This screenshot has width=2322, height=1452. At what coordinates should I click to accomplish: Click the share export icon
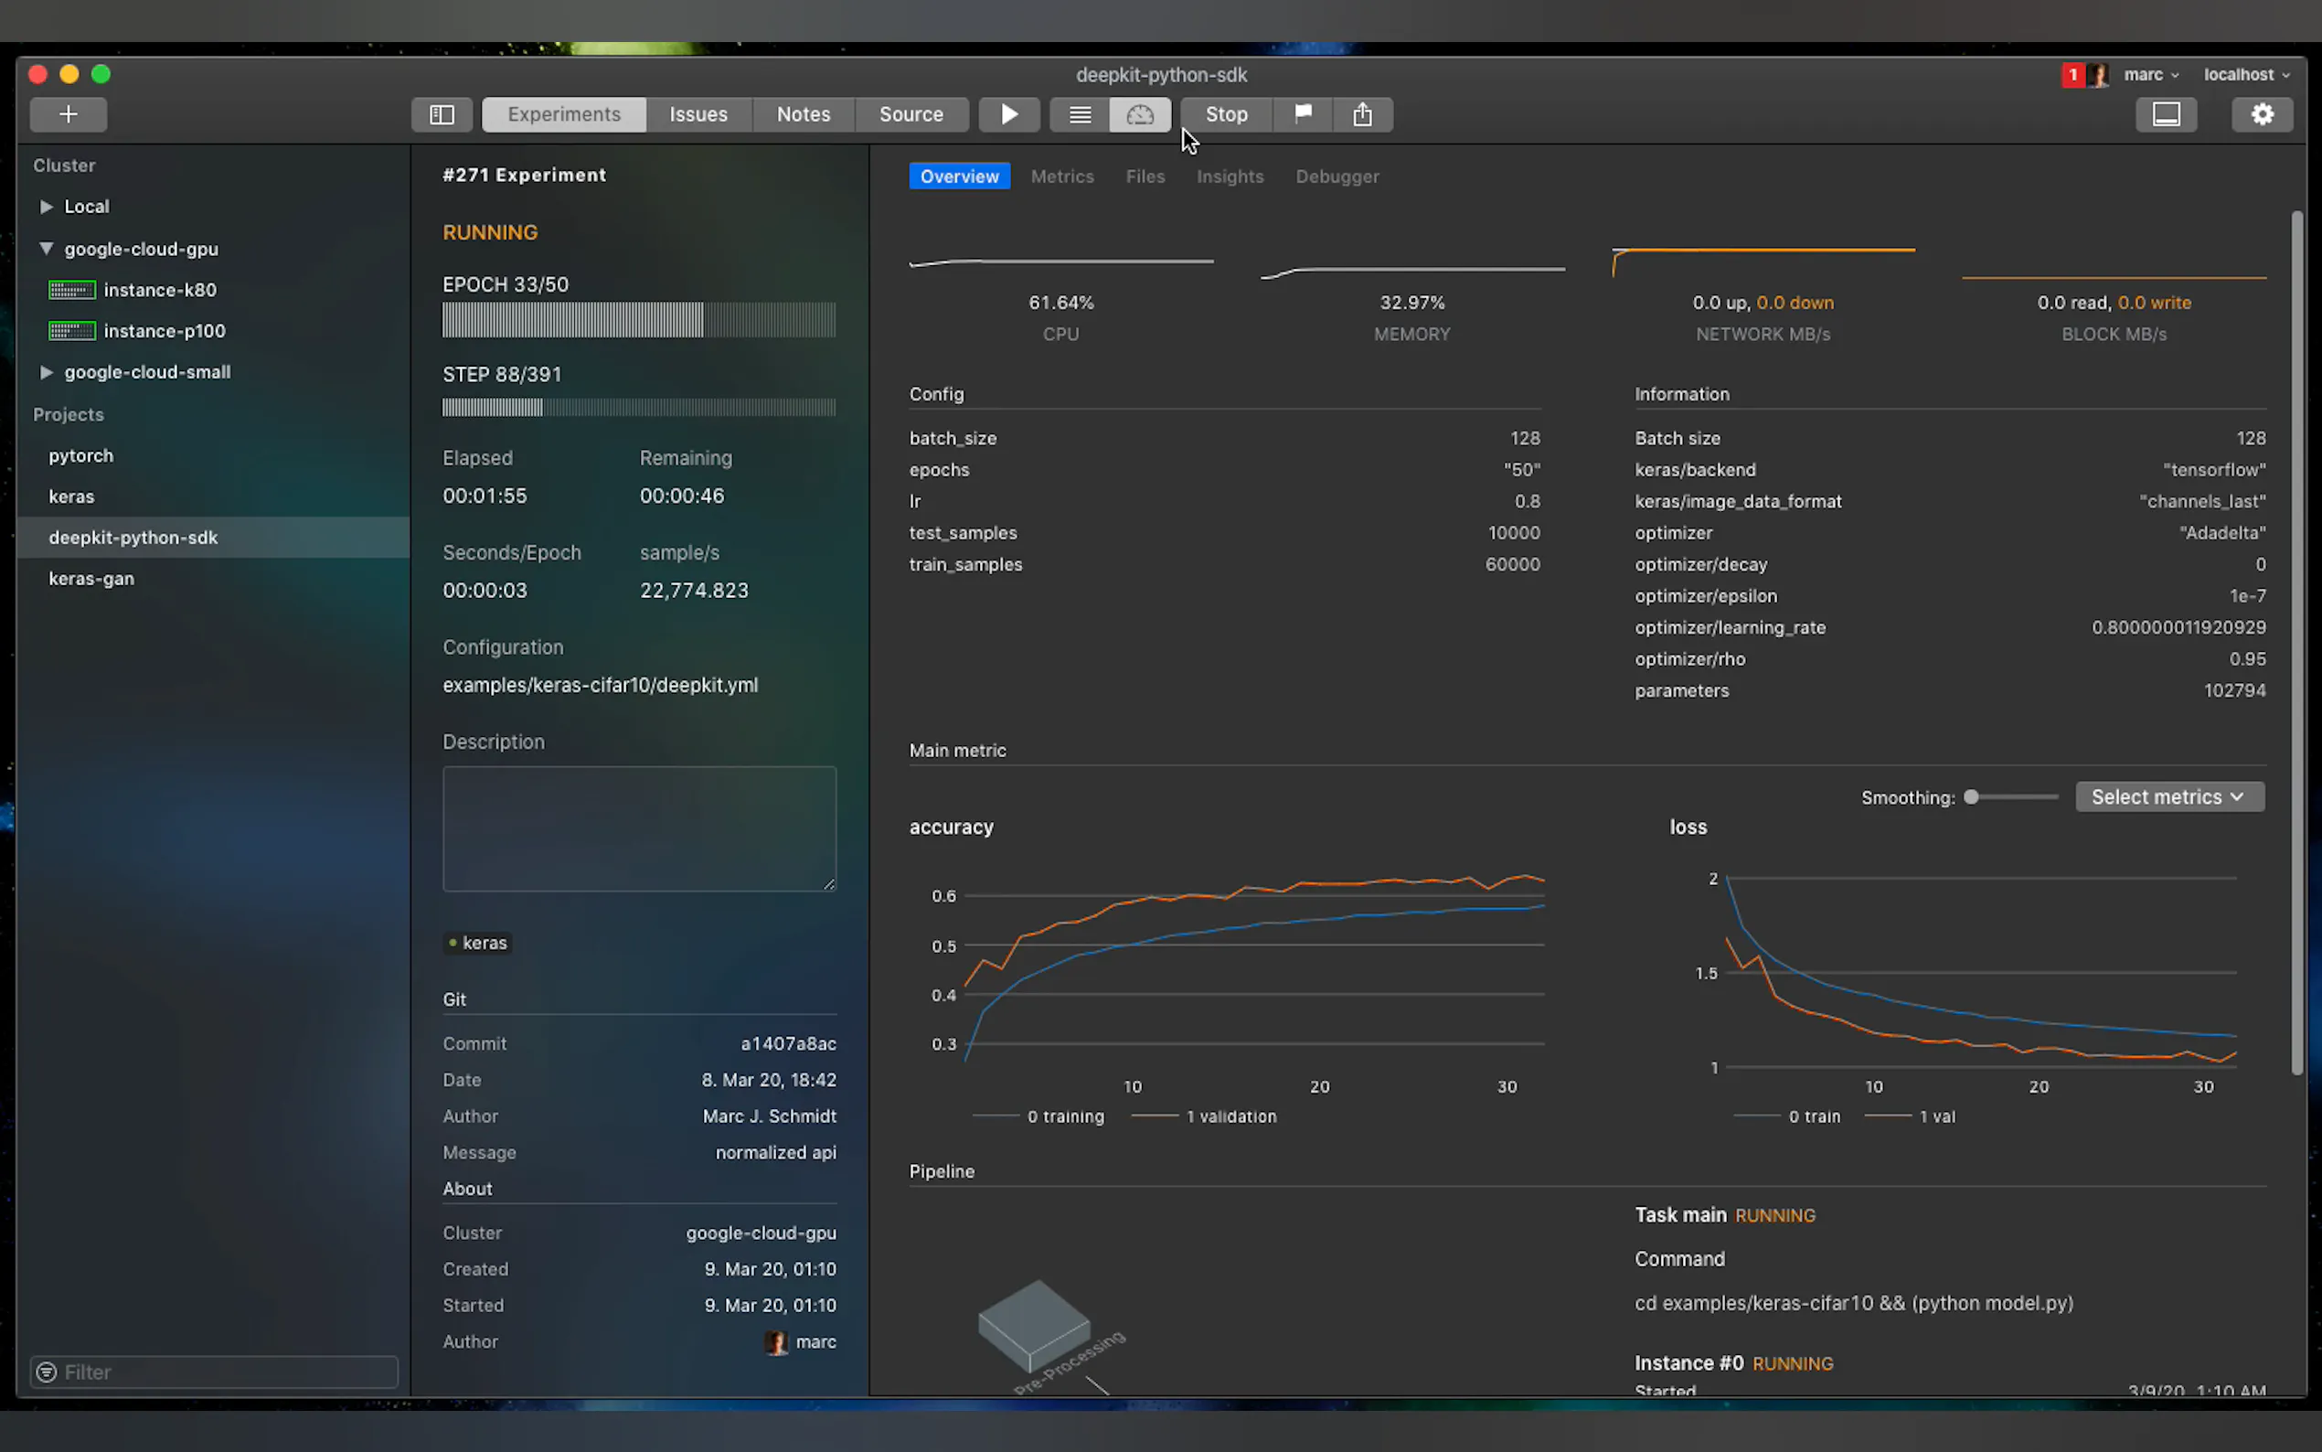[1362, 114]
